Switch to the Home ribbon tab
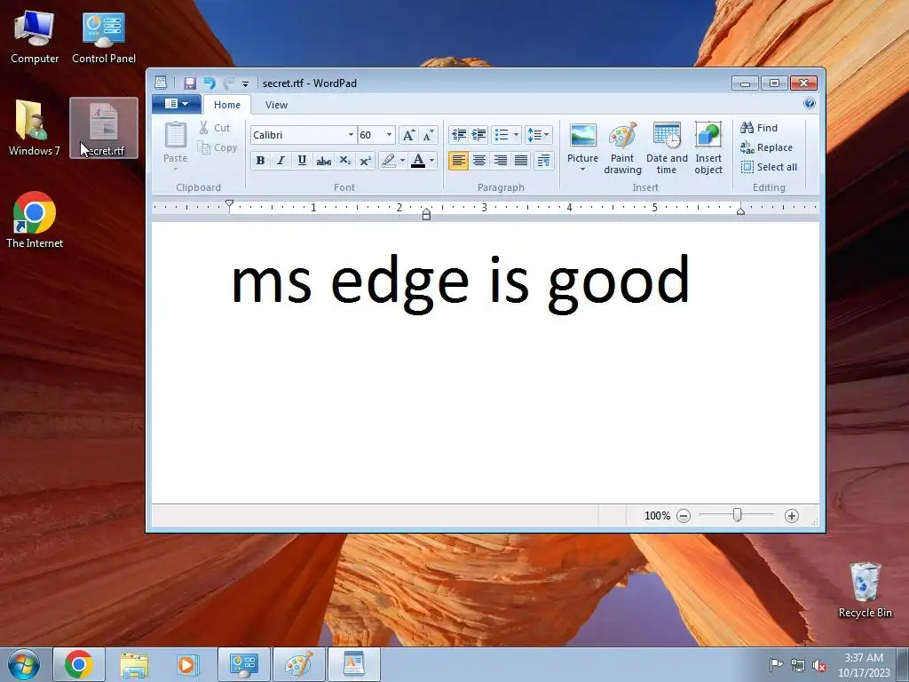 (x=226, y=105)
